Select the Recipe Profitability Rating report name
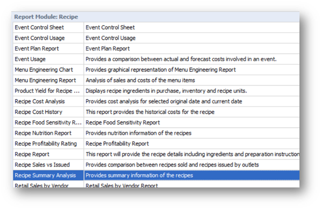This screenshot has width=322, height=210. (x=46, y=143)
